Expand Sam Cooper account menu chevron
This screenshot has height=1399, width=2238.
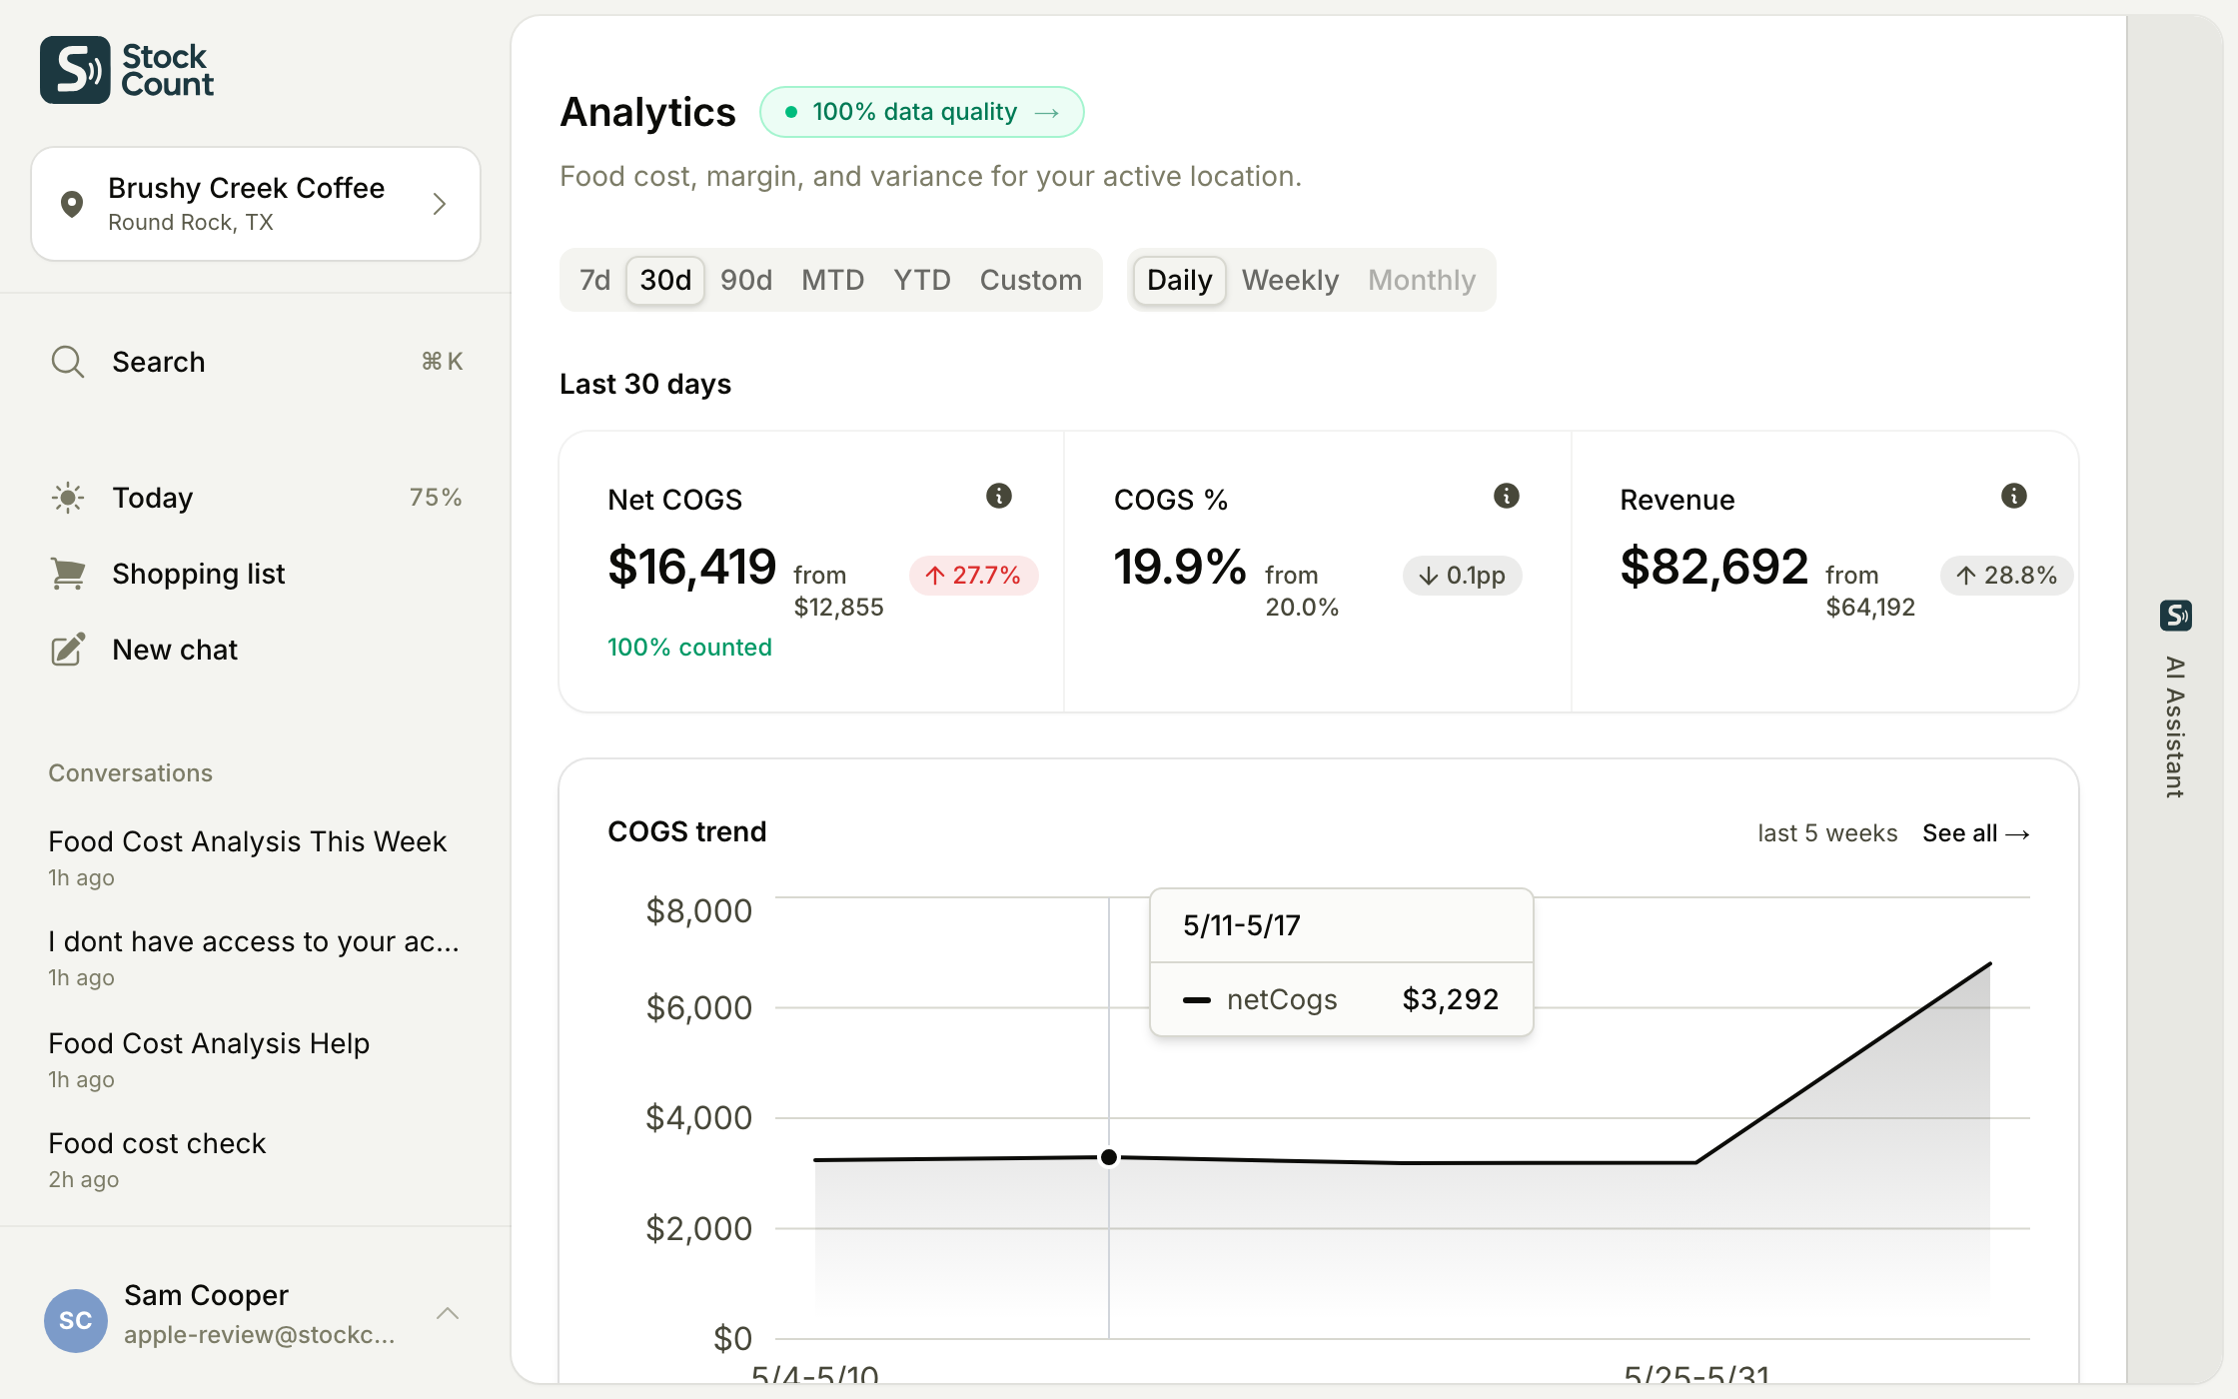pos(448,1314)
